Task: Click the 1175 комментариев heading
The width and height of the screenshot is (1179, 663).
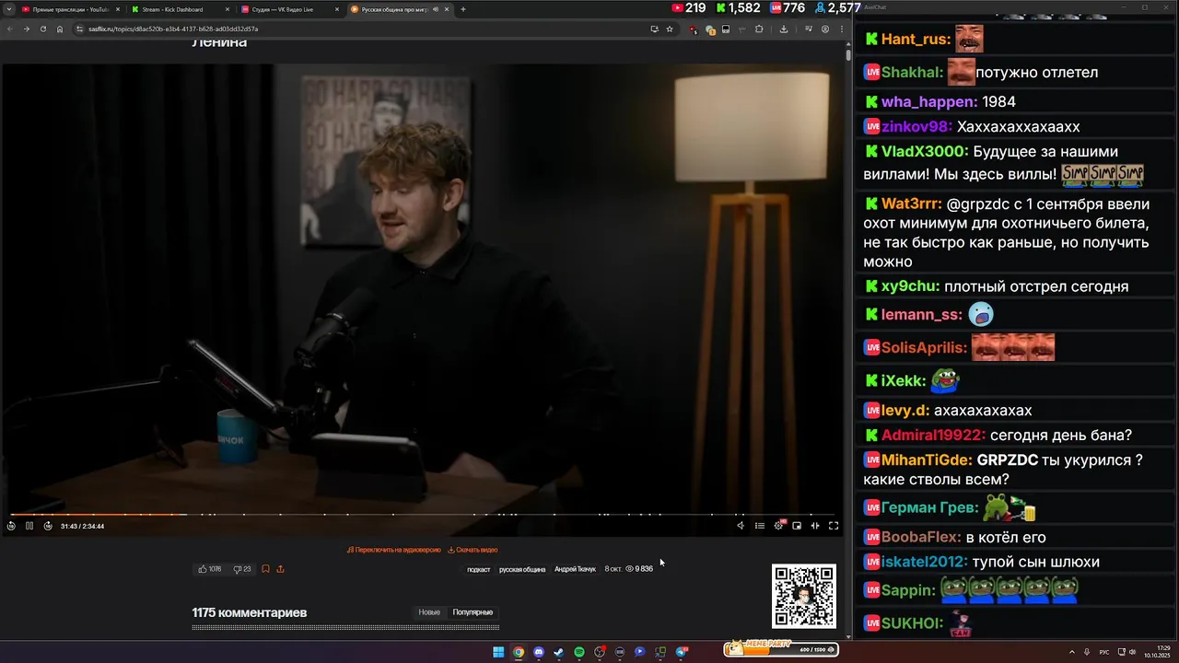Action: tap(249, 612)
